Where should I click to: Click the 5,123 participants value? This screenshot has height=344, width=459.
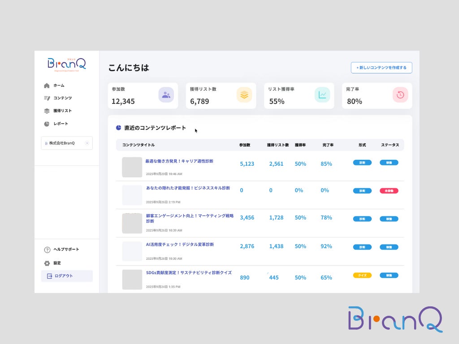pos(247,164)
